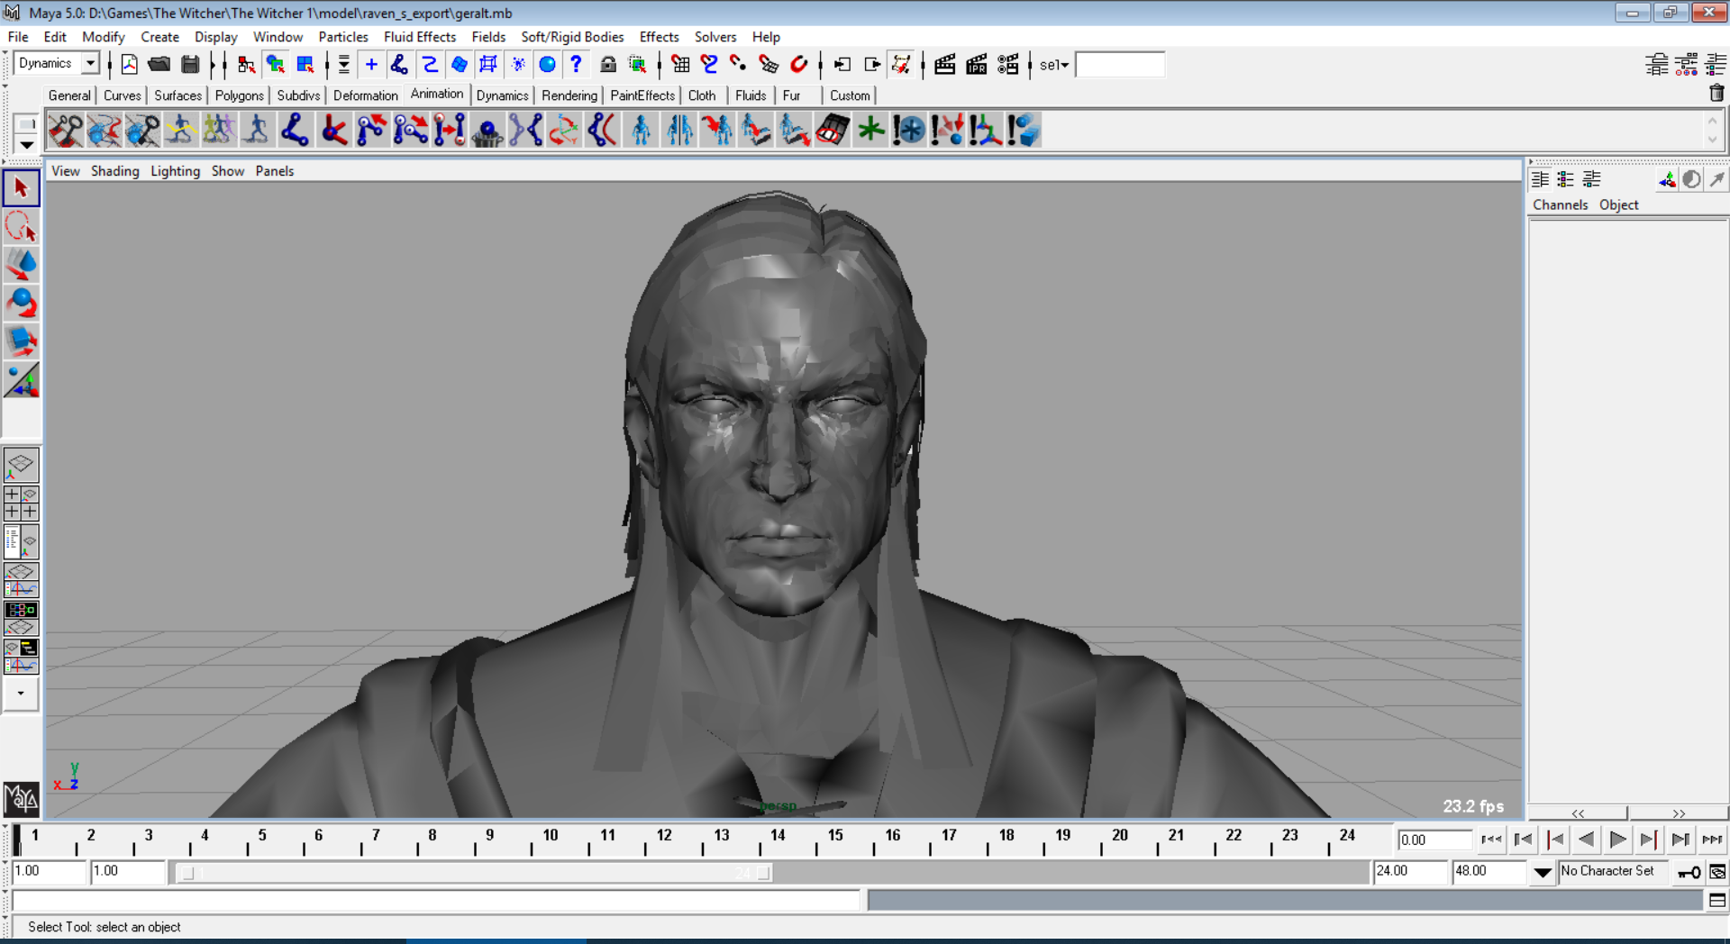Go to start of playback range
This screenshot has width=1730, height=944.
point(1491,840)
